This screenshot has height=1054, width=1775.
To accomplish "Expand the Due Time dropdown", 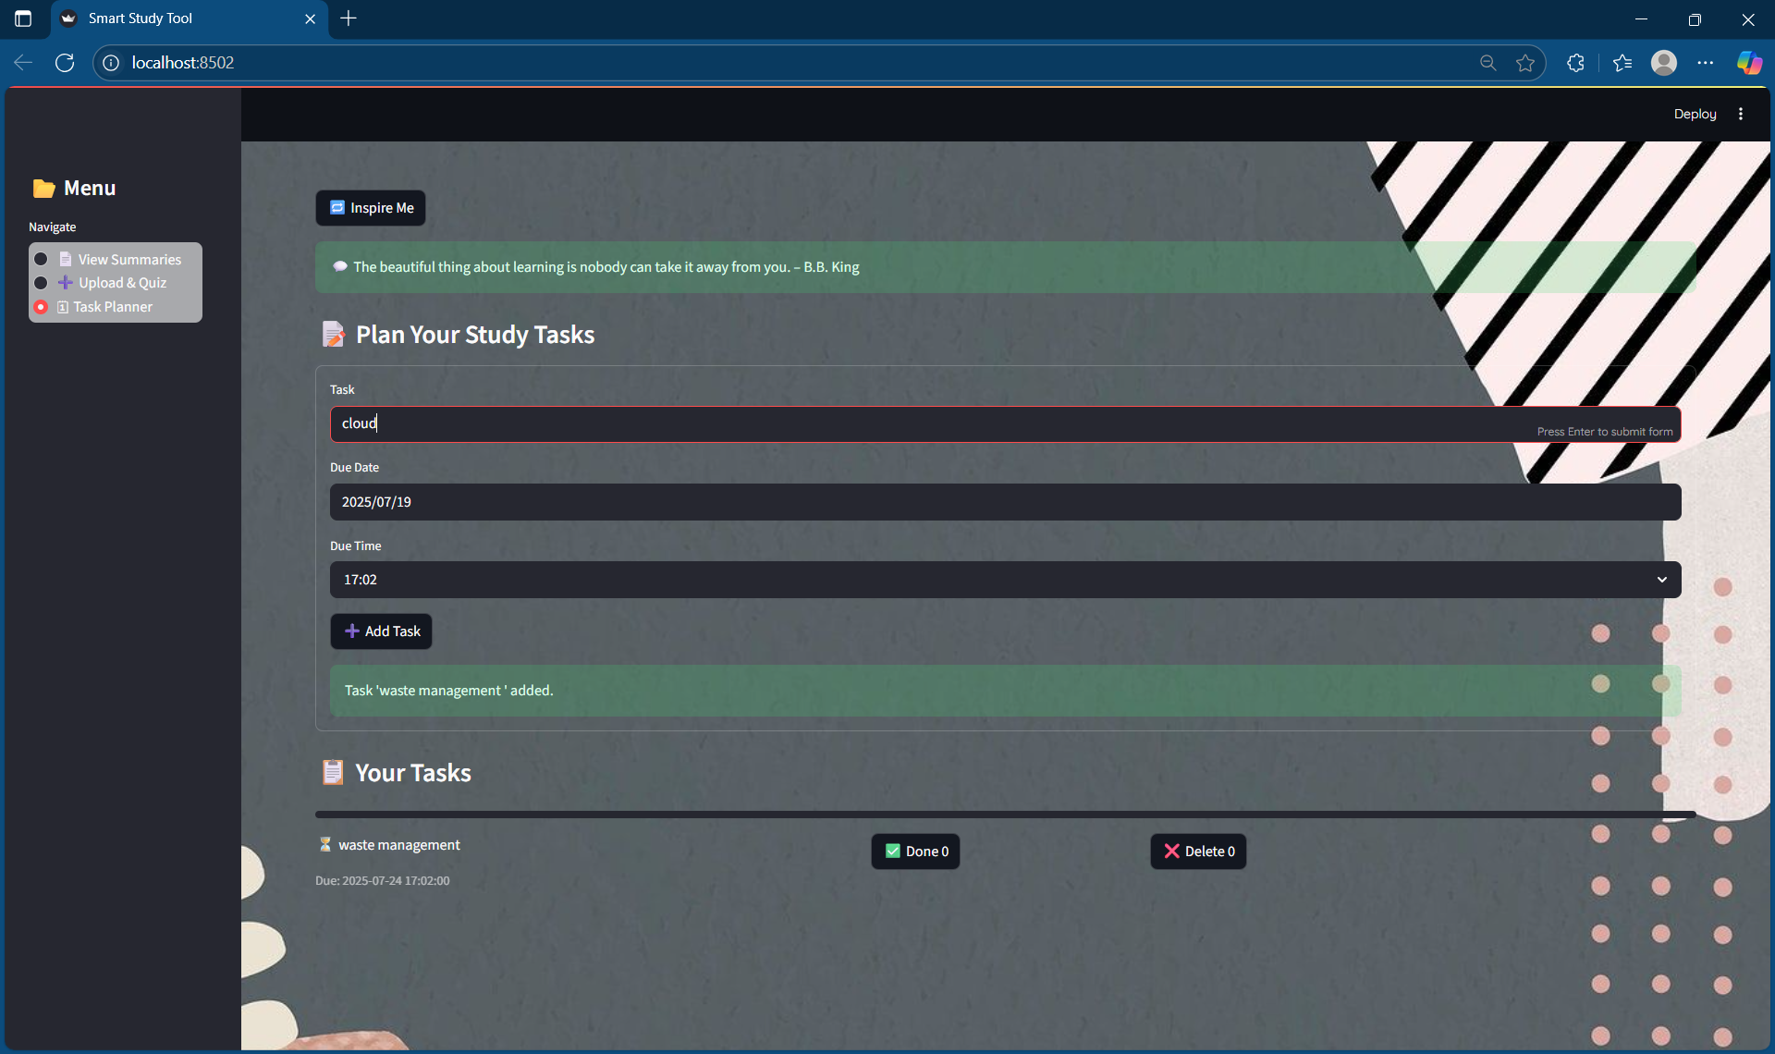I will pyautogui.click(x=1005, y=580).
